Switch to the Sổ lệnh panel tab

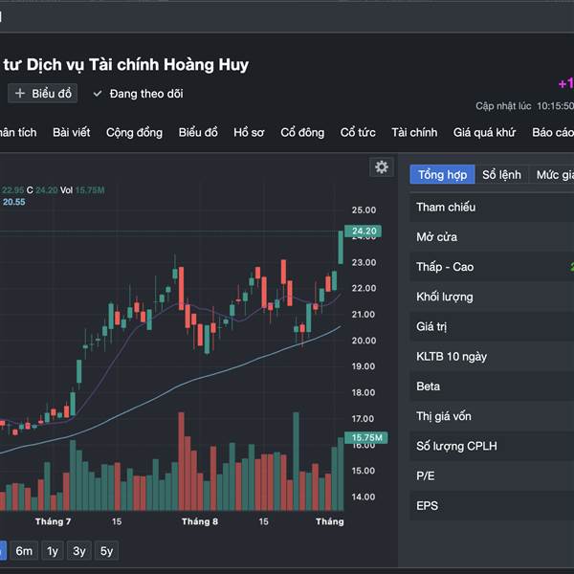[501, 175]
